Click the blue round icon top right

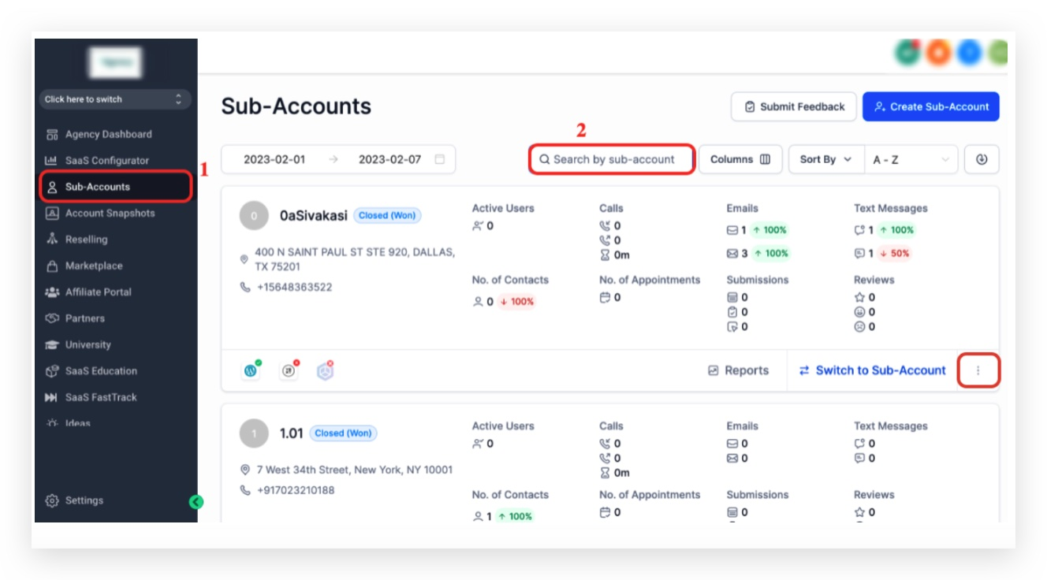[x=969, y=53]
